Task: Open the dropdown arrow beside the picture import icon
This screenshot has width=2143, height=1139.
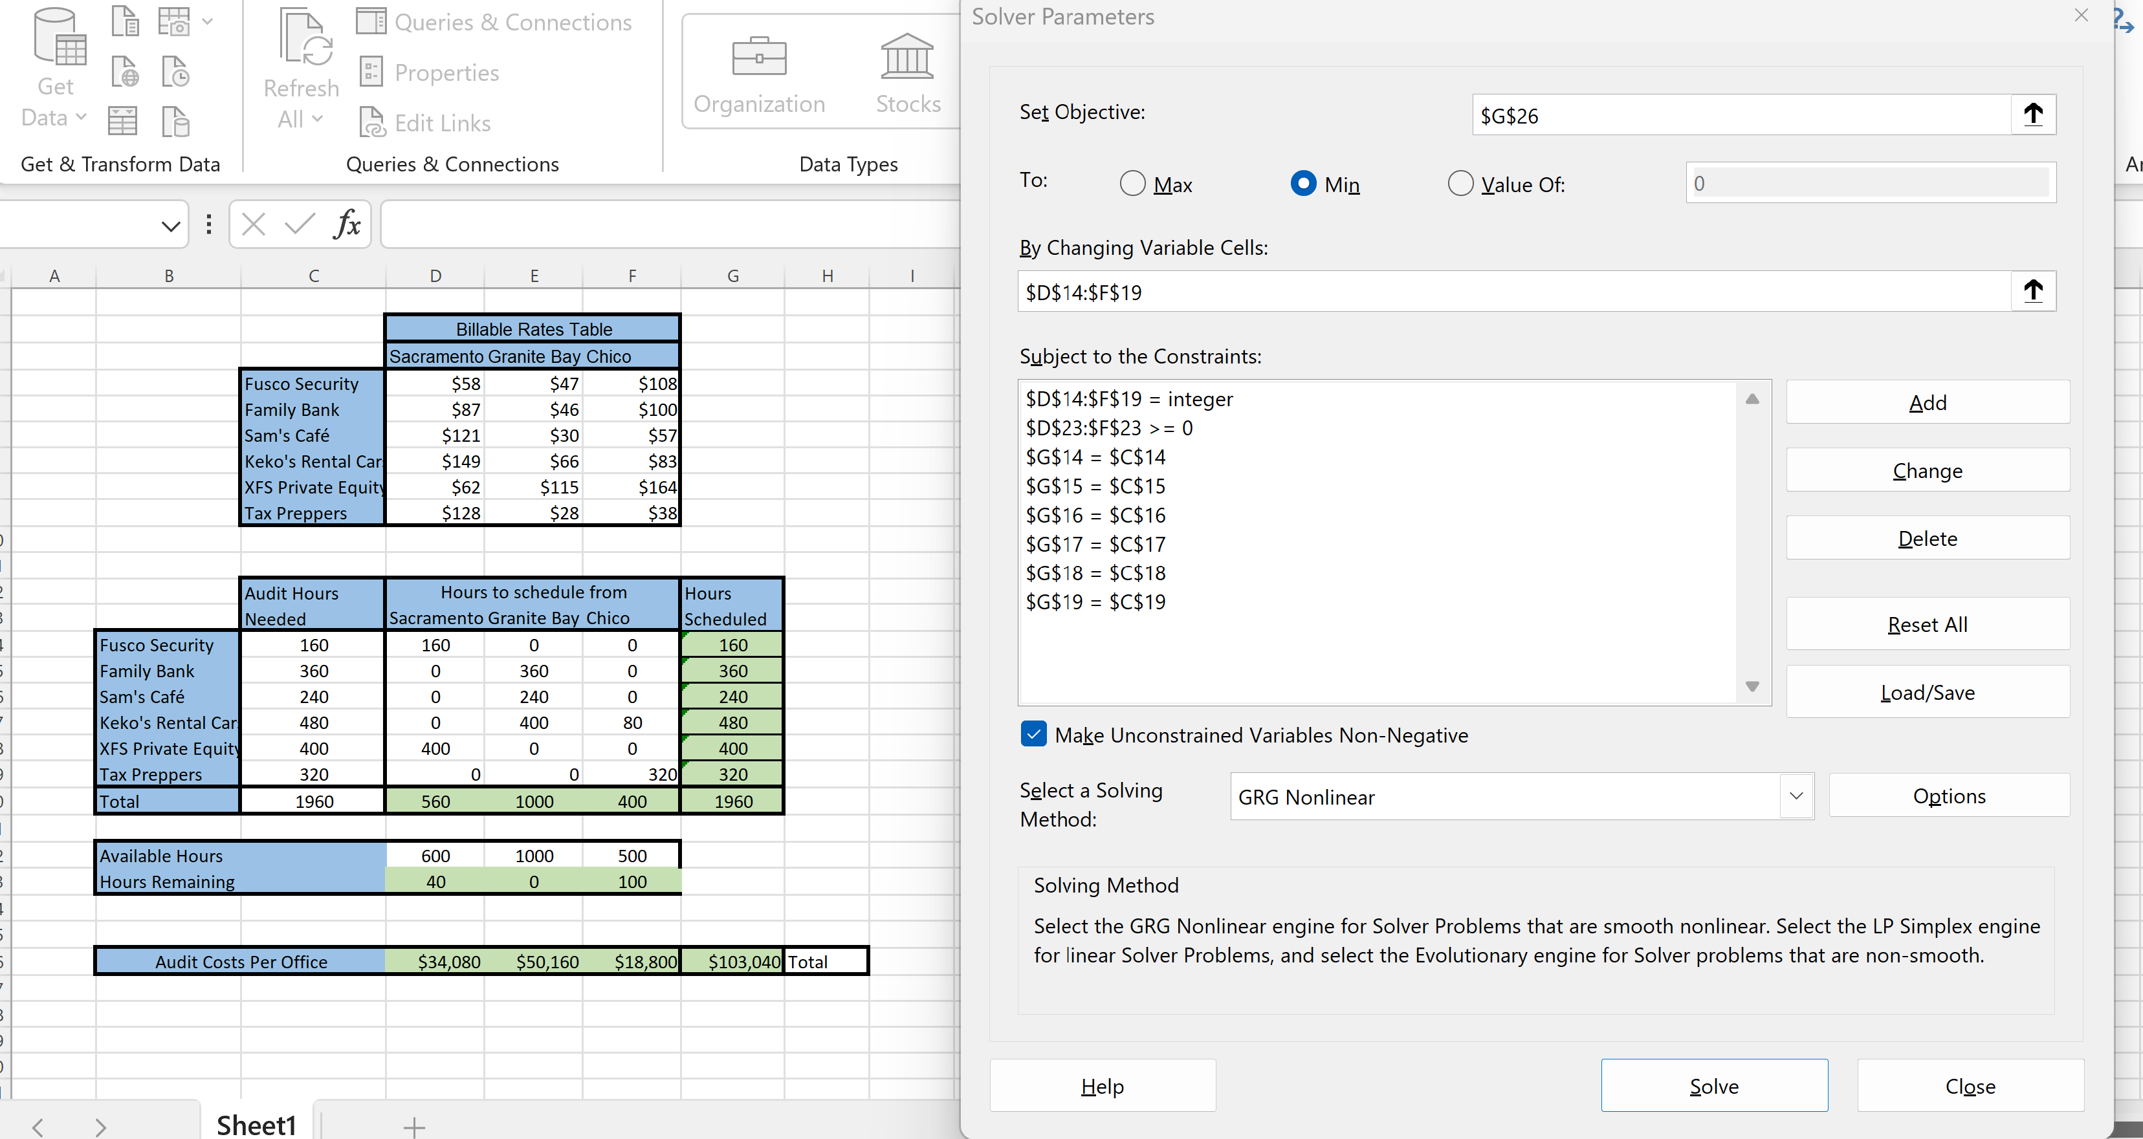Action: click(207, 21)
